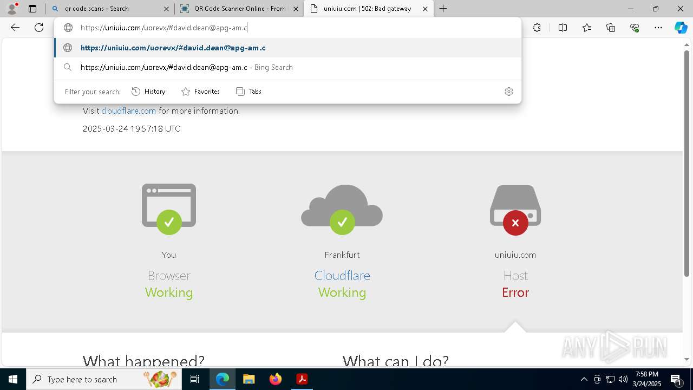The image size is (693, 390).
Task: Open Favorites star toolbar icon
Action: point(587,28)
